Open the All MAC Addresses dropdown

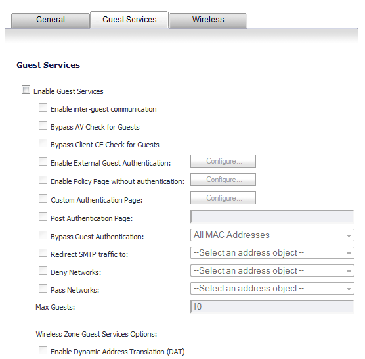(x=272, y=235)
